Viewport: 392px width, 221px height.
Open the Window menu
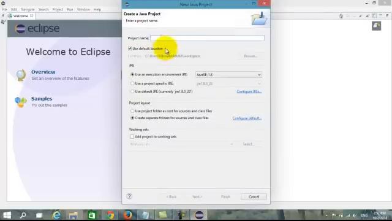[83, 9]
